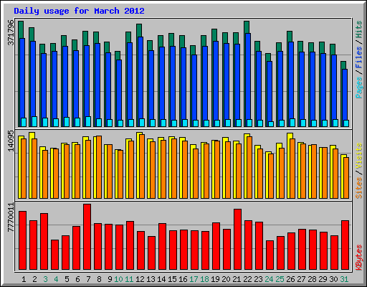367x287 pixels.
Task: Click day number 21 on the x-axis
Action: (x=237, y=279)
